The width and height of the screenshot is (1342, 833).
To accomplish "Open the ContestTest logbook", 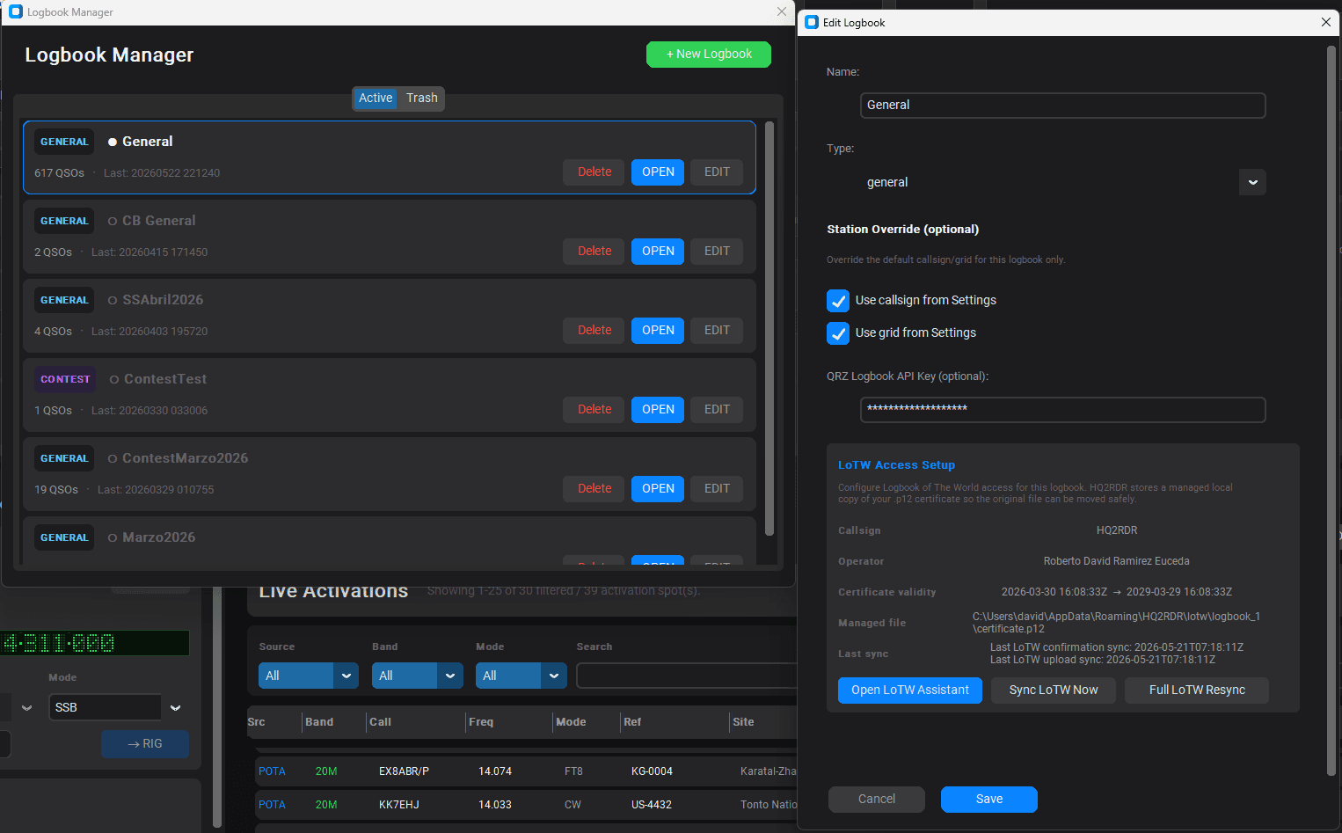I will tap(658, 410).
